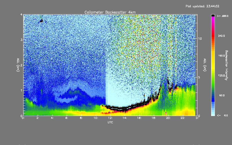The width and height of the screenshot is (232, 145).
Task: Click the ">= 300.0" colorbar value
Action: click(x=223, y=16)
